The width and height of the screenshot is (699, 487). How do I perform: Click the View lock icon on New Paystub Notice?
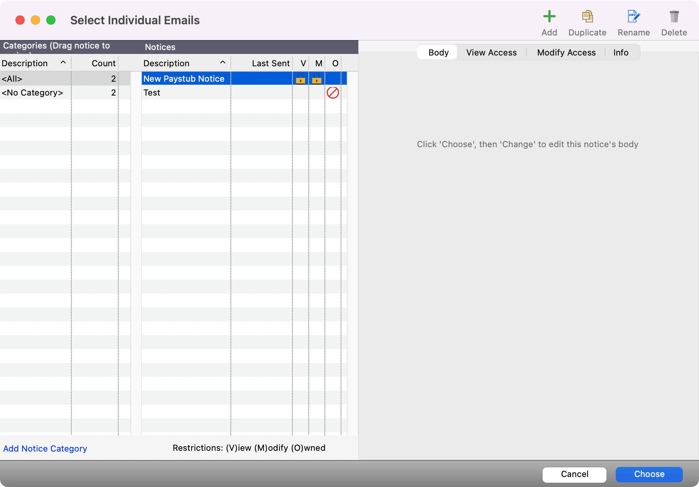pyautogui.click(x=301, y=79)
